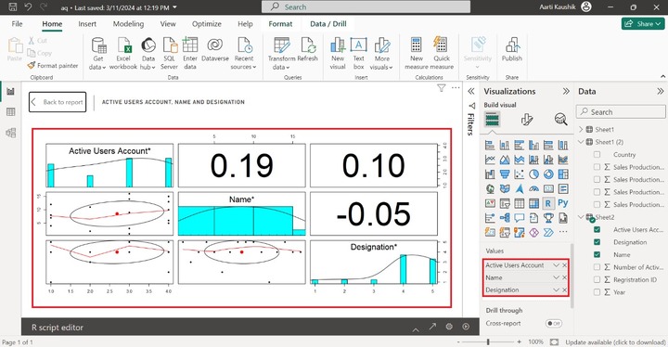Click Transform data
668x347 pixels.
(281, 53)
